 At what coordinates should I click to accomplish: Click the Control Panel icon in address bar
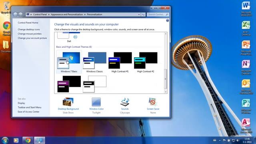coord(28,14)
